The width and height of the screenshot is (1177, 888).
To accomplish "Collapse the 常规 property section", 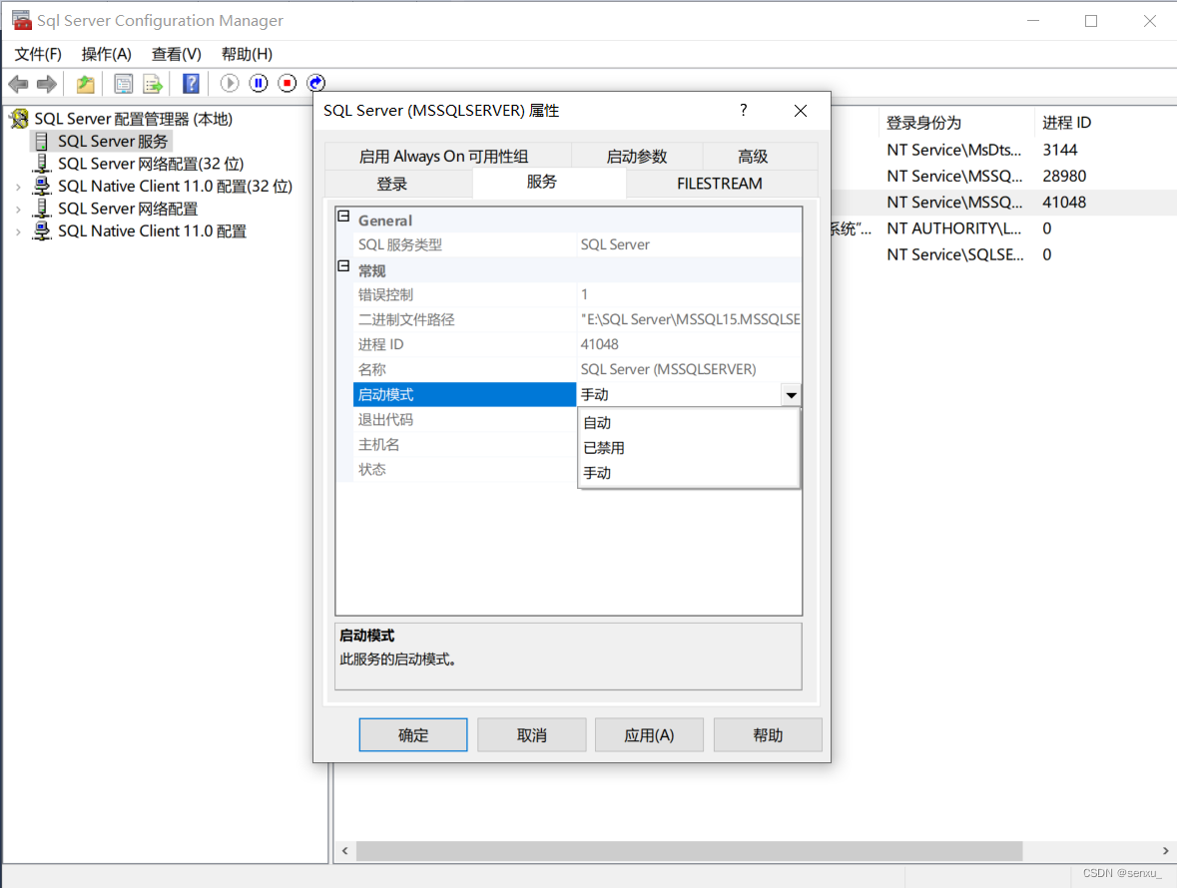I will [343, 266].
